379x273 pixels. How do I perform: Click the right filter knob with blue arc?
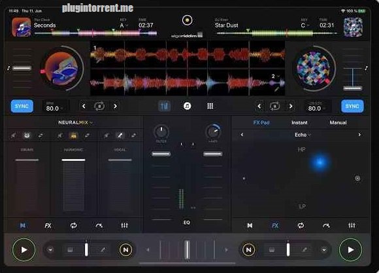pyautogui.click(x=213, y=132)
